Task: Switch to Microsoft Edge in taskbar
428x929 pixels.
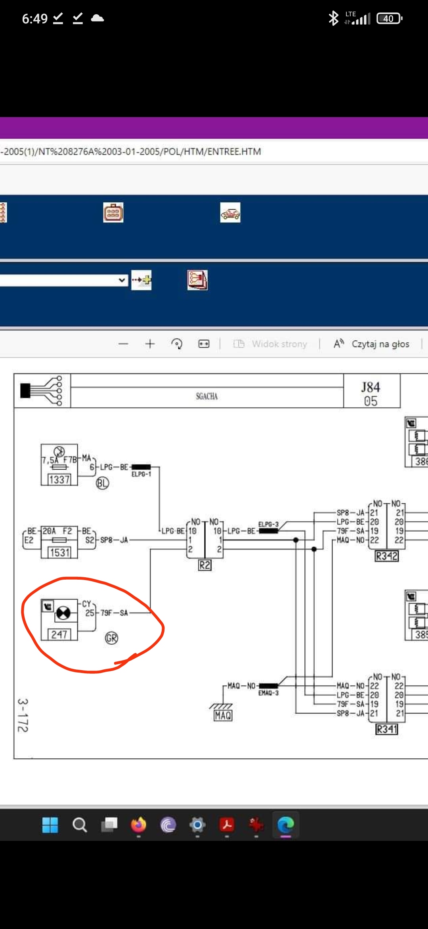Action: click(286, 825)
